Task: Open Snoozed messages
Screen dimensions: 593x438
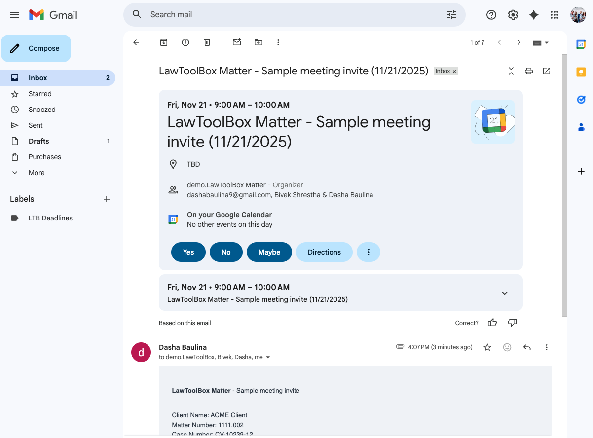Action: [58, 109]
